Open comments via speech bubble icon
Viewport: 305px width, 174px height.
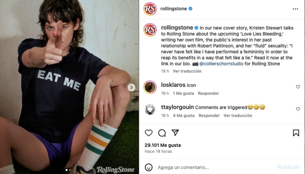[x=162, y=133]
